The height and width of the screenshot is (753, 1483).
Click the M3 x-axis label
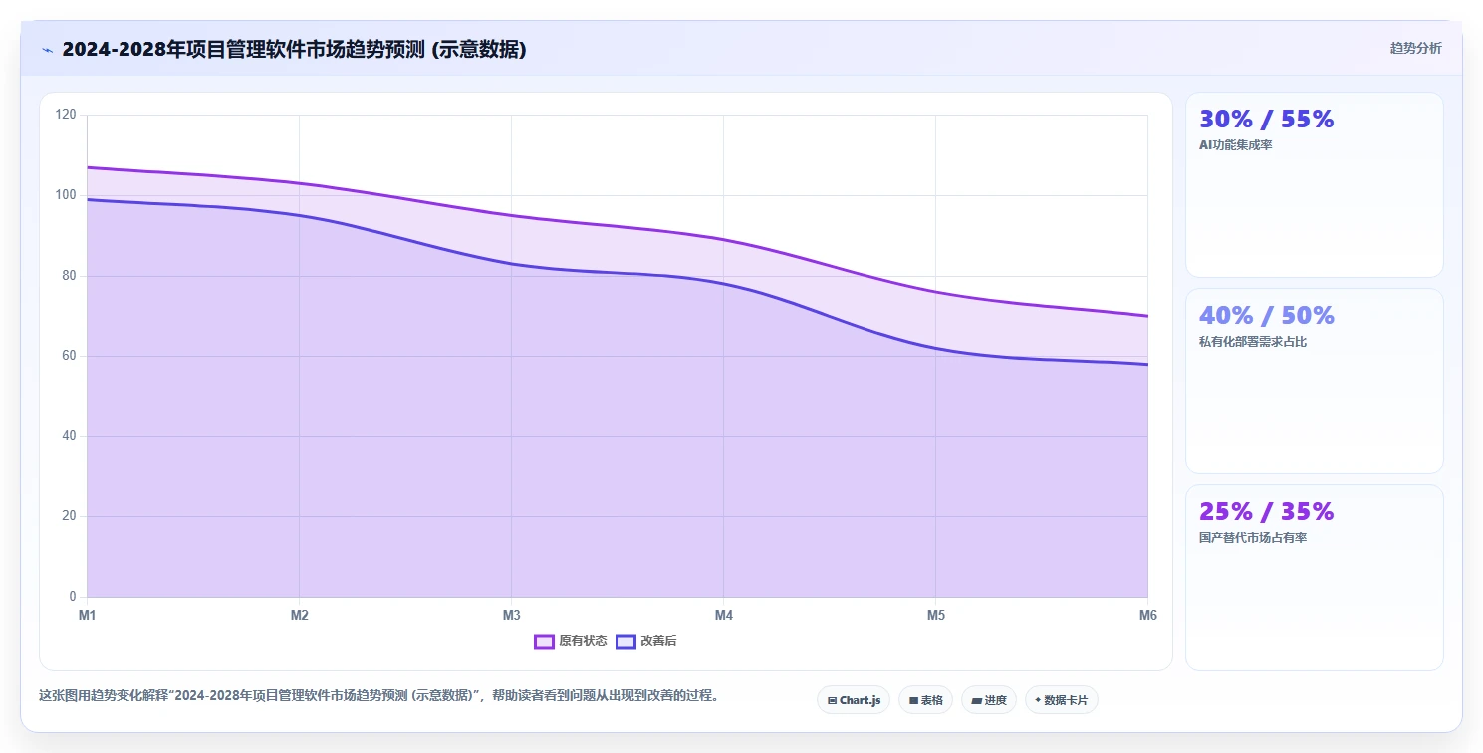[x=512, y=616]
